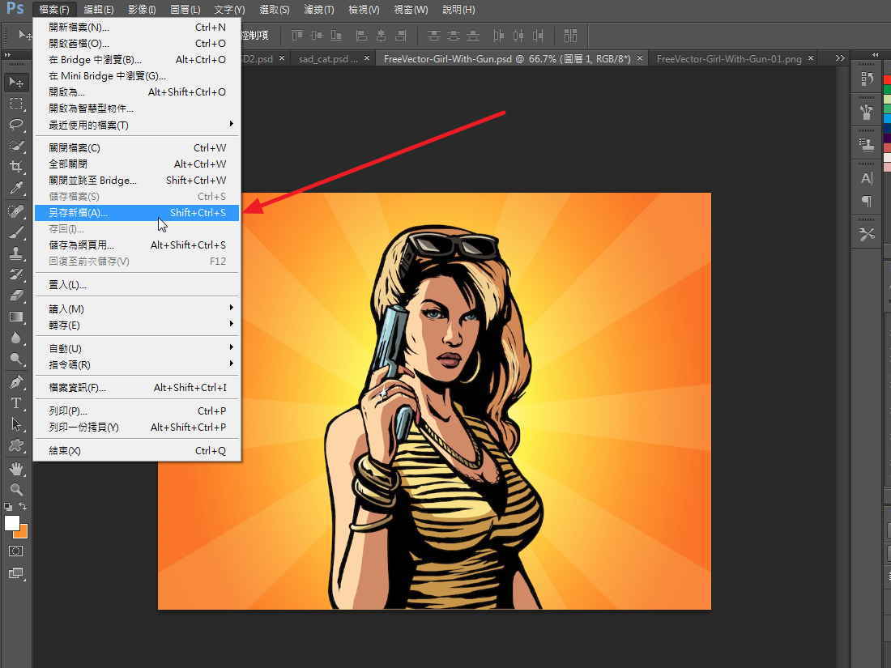
Task: Show hidden document tabs via double arrow
Action: coord(840,58)
